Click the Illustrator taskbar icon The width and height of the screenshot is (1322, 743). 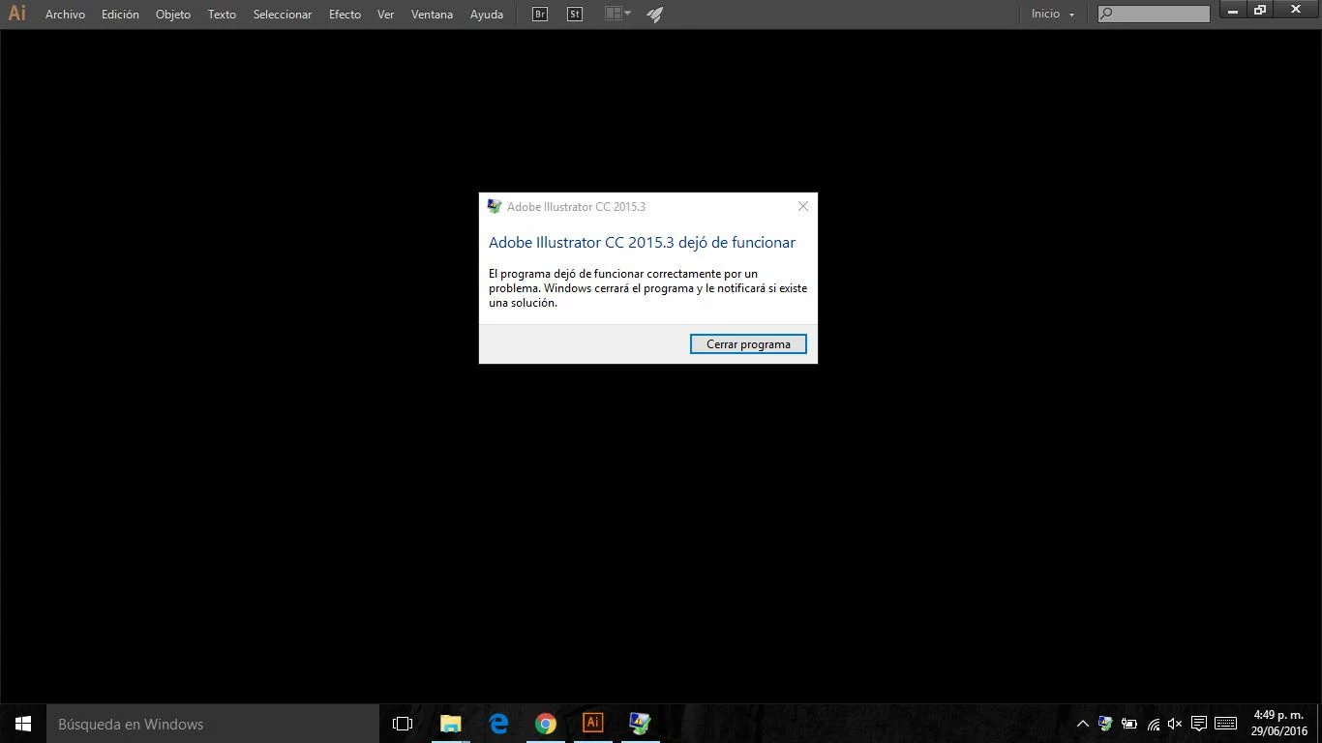click(x=593, y=724)
